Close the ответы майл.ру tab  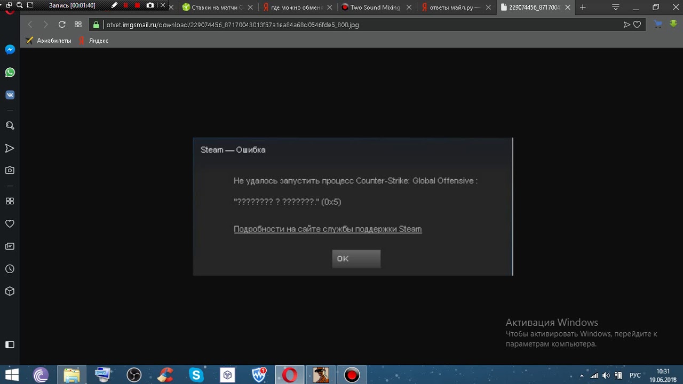(x=488, y=7)
